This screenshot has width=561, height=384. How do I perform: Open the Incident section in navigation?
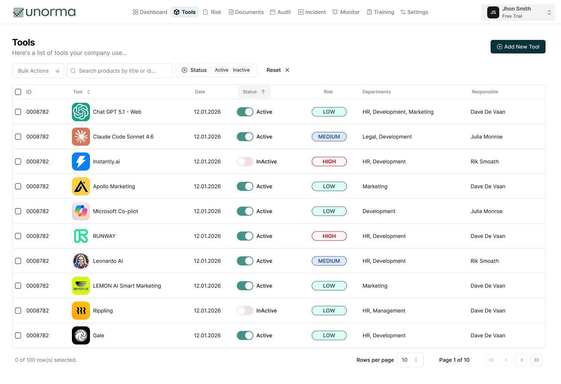[x=312, y=12]
